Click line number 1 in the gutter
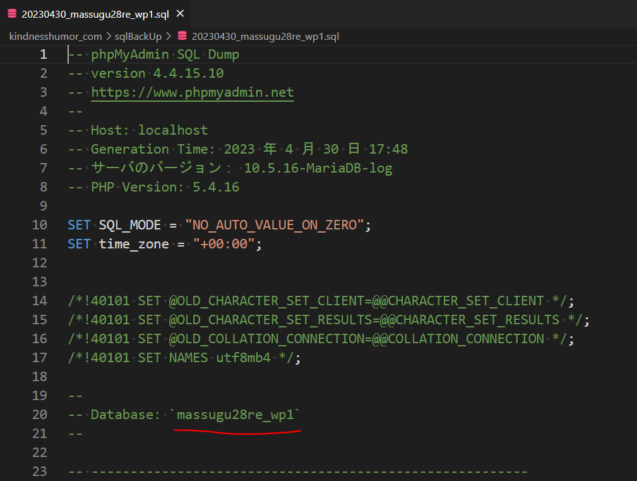The width and height of the screenshot is (637, 481). pos(44,54)
